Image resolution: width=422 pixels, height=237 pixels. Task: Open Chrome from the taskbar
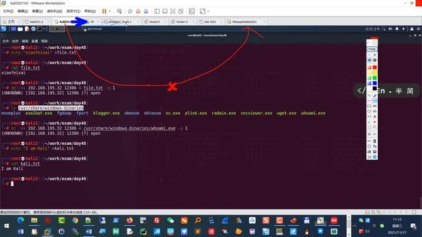coord(75,221)
